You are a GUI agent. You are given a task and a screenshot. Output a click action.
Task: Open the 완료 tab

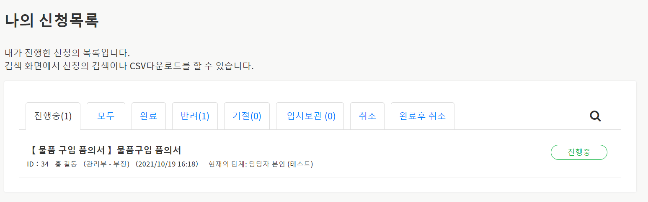coord(149,116)
